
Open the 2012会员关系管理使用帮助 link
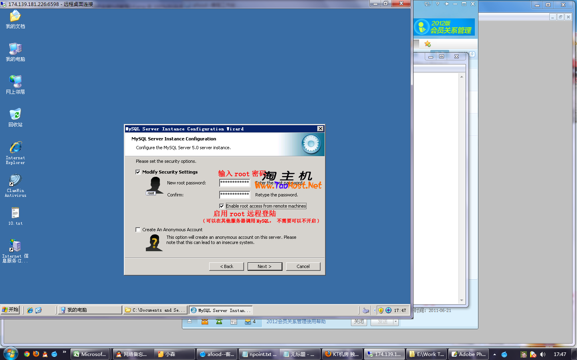[x=296, y=322]
